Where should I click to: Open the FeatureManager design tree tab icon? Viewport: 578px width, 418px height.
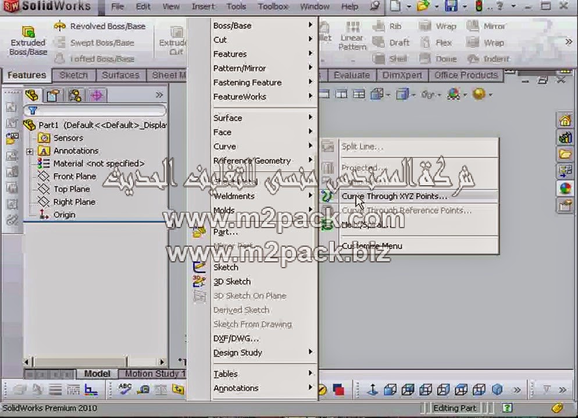tap(32, 95)
